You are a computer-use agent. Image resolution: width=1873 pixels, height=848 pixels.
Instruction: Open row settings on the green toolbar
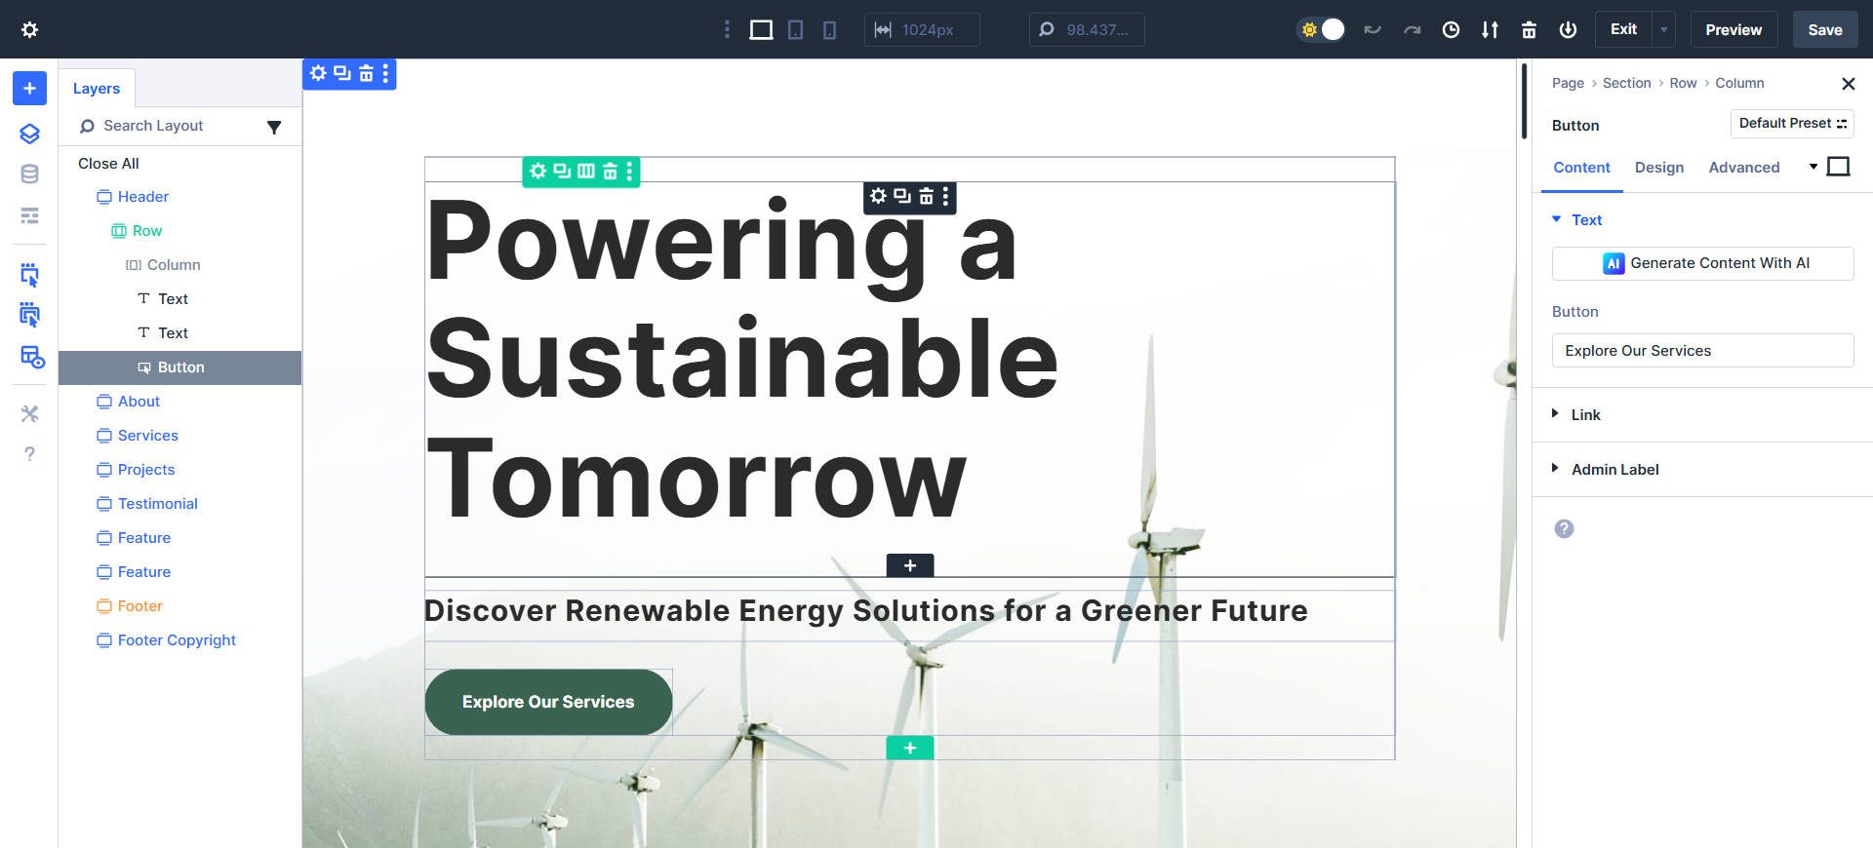click(x=538, y=172)
